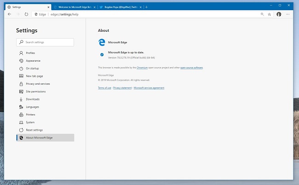Open the open source software link
The image size is (299, 185).
[191, 68]
